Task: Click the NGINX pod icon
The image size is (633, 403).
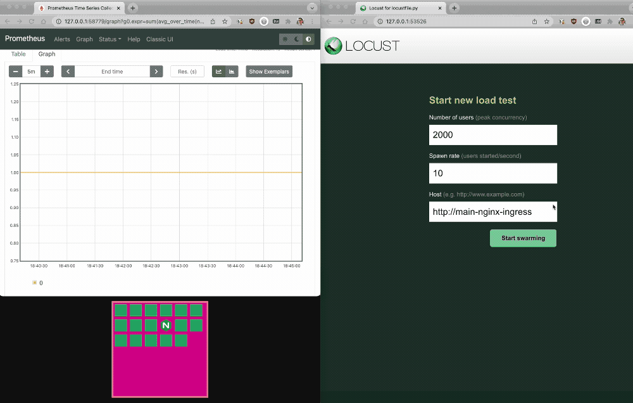Action: pos(166,325)
